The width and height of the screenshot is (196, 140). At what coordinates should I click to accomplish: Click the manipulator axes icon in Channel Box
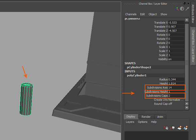(x=176, y=9)
